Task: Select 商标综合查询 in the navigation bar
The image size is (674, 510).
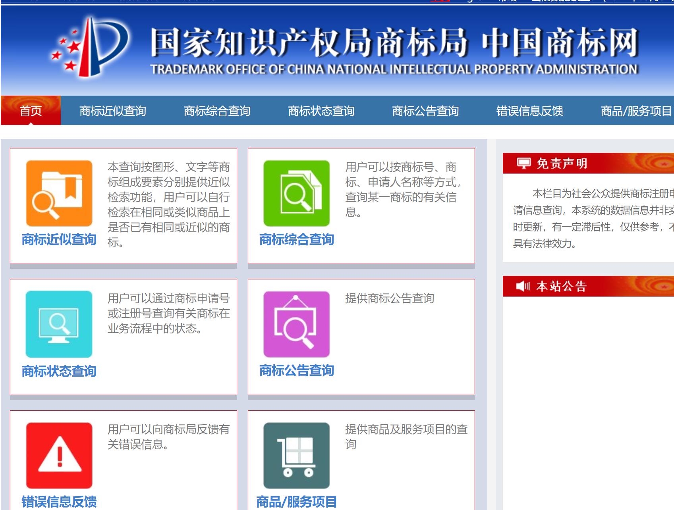Action: coord(217,111)
